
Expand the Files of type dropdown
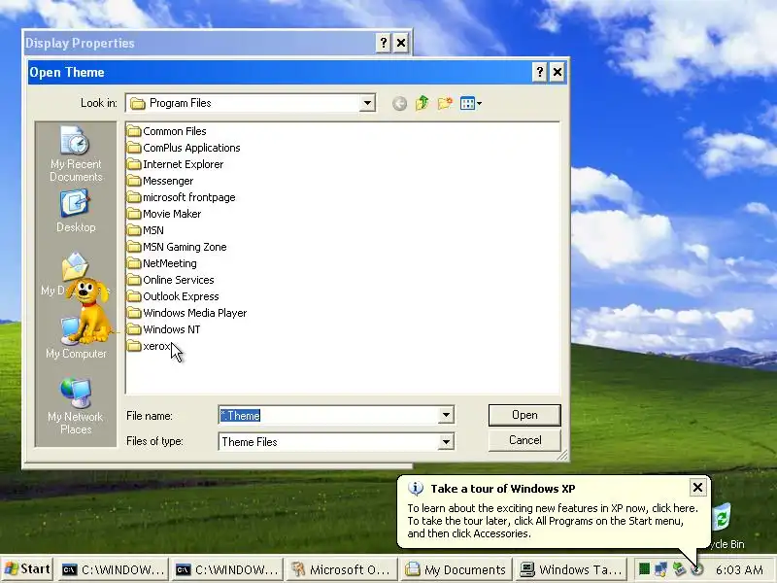(446, 442)
